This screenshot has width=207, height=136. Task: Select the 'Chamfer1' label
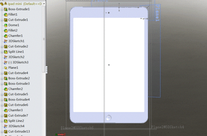[15, 35]
